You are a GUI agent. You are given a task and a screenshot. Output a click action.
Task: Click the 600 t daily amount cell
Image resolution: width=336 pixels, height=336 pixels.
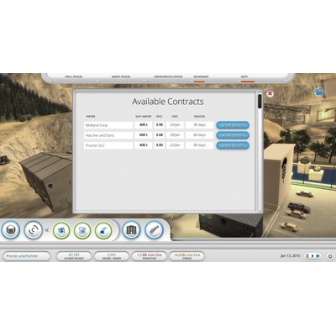pos(144,135)
